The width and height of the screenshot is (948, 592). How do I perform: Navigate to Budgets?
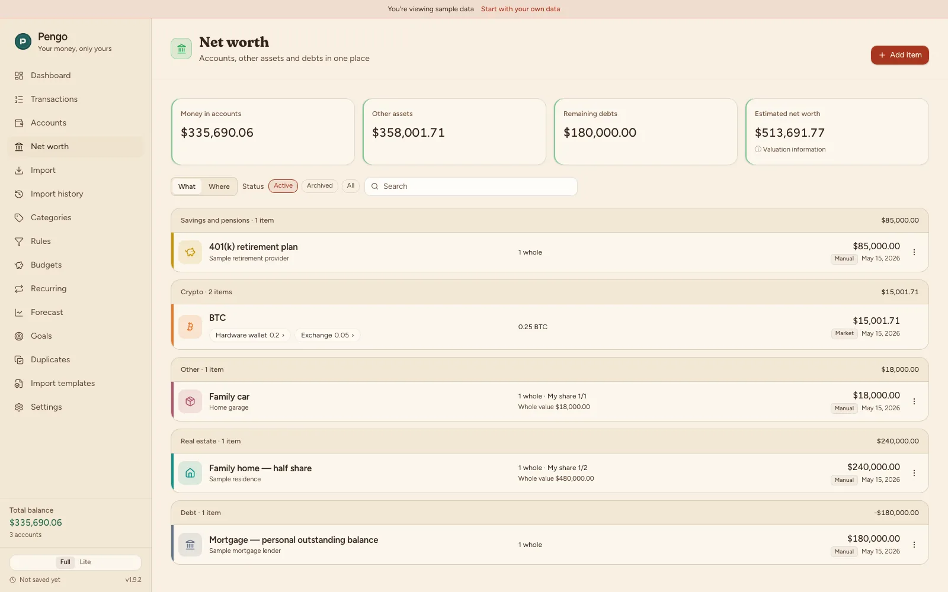(76, 265)
